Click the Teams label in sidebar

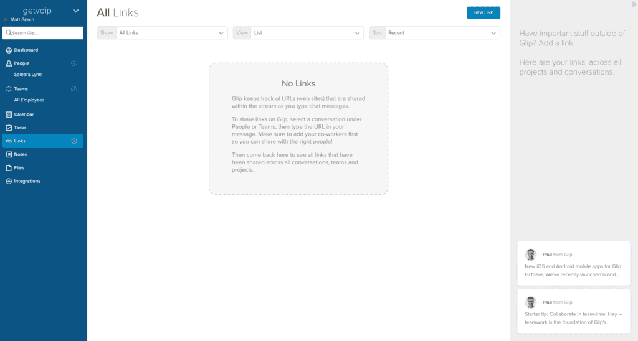point(21,89)
